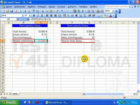Sort descending Z to A

93,11
